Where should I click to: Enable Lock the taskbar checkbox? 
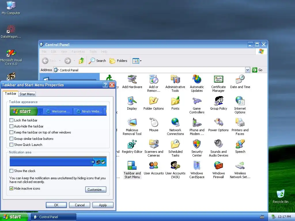12,120
